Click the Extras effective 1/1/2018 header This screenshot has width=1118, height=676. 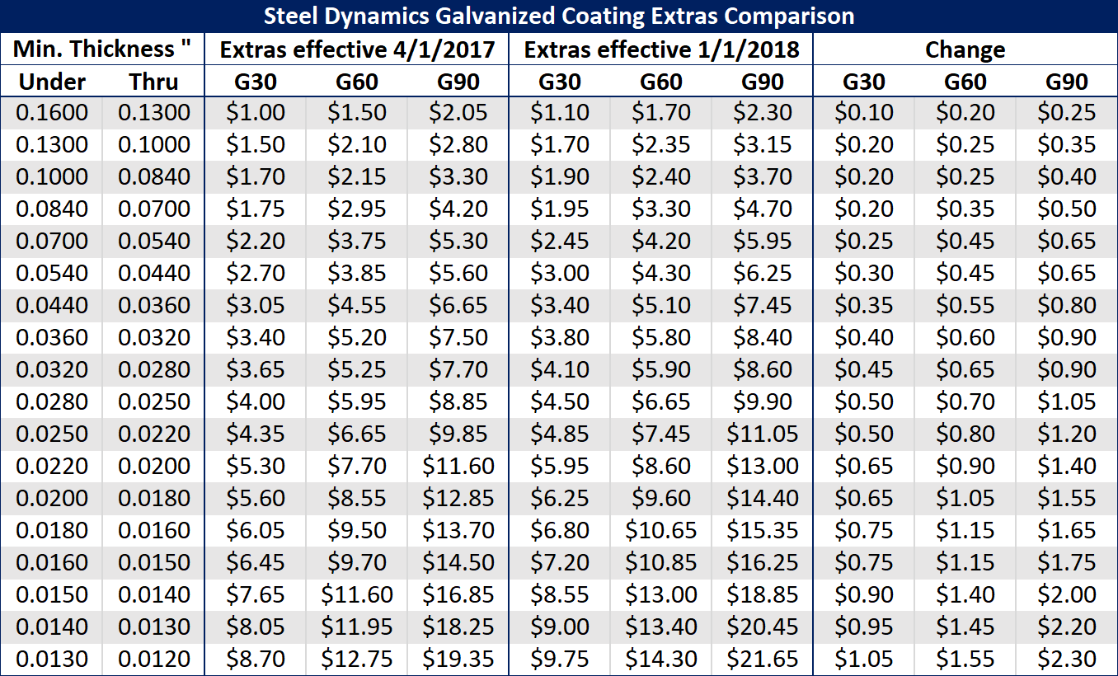pyautogui.click(x=661, y=49)
